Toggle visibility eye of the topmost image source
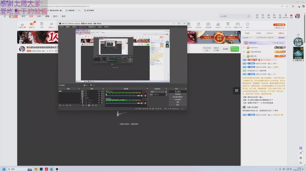306x172 pixels. [99, 91]
